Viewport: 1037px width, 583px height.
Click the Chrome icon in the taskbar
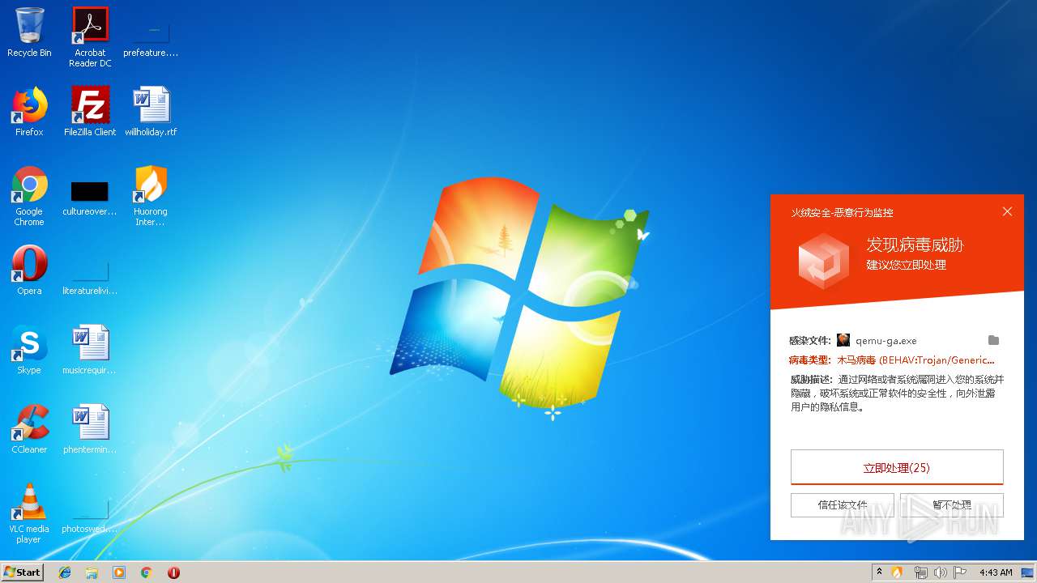coord(147,572)
